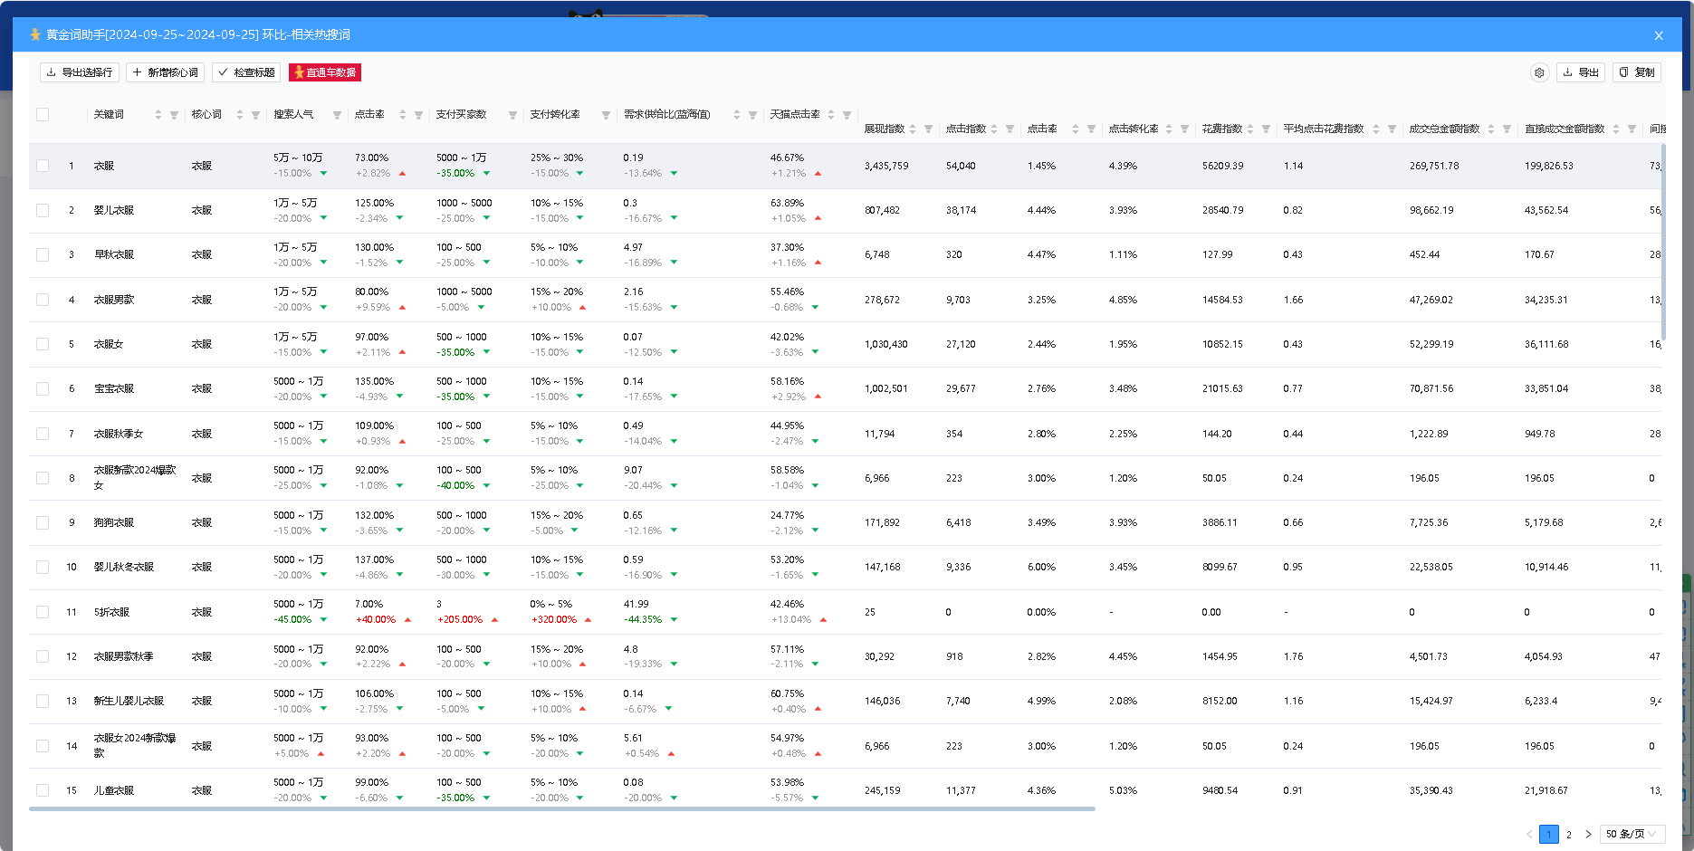Sort by 展现指数 column

[x=913, y=129]
